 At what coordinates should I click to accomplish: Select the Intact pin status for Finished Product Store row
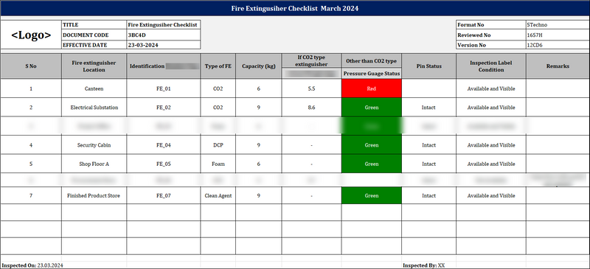pyautogui.click(x=428, y=195)
